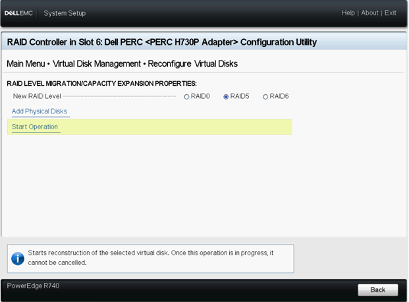Open the About item in header

tap(369, 13)
